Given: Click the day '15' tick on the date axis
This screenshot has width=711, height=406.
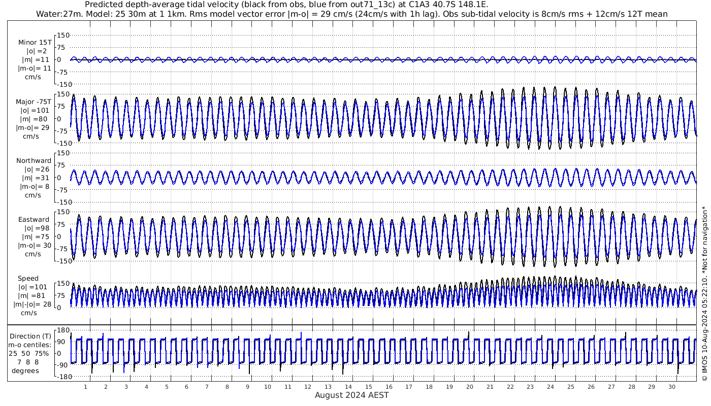Looking at the screenshot, I should coord(369,387).
